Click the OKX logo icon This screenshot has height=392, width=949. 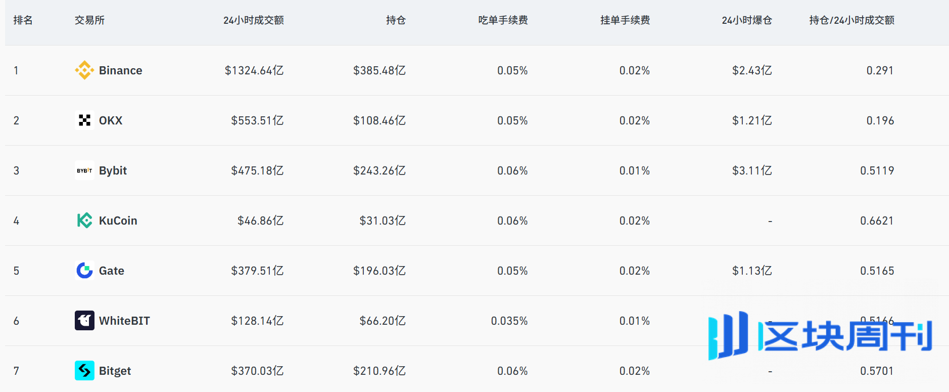84,120
